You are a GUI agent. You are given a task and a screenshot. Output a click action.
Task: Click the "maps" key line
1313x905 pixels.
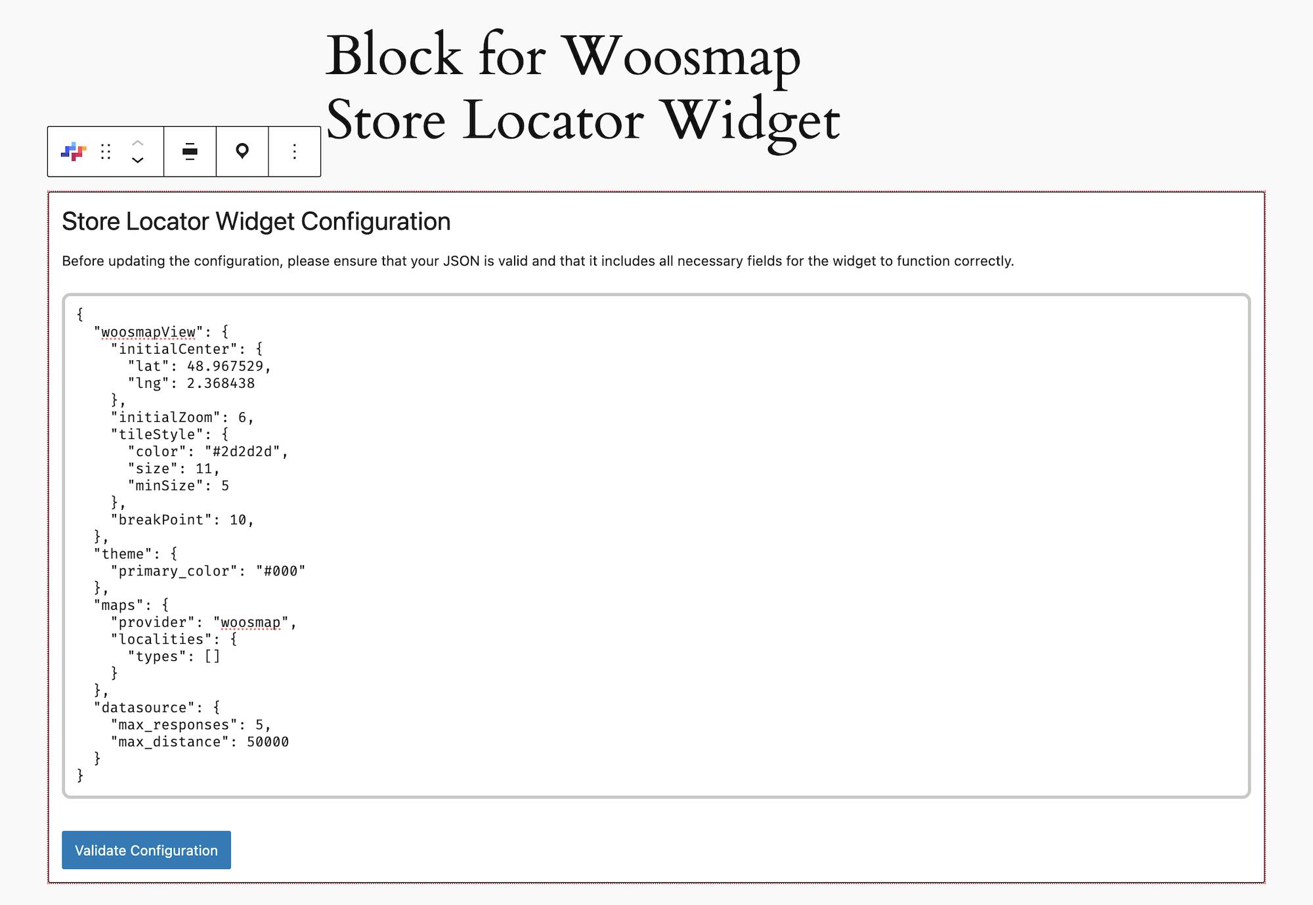pyautogui.click(x=131, y=605)
